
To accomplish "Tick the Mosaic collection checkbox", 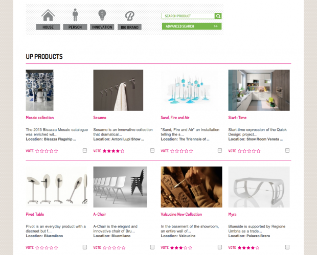I will [x=85, y=151].
